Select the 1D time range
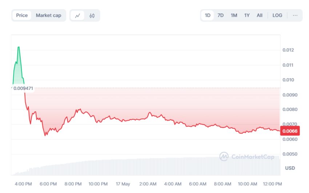Viewport: 309px width, 193px height. pyautogui.click(x=208, y=15)
